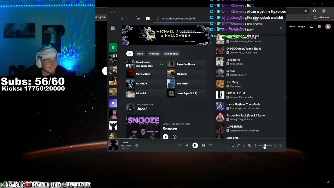The height and width of the screenshot is (188, 334).
Task: Toggle shuffle in the player bar
Action: tap(180, 145)
